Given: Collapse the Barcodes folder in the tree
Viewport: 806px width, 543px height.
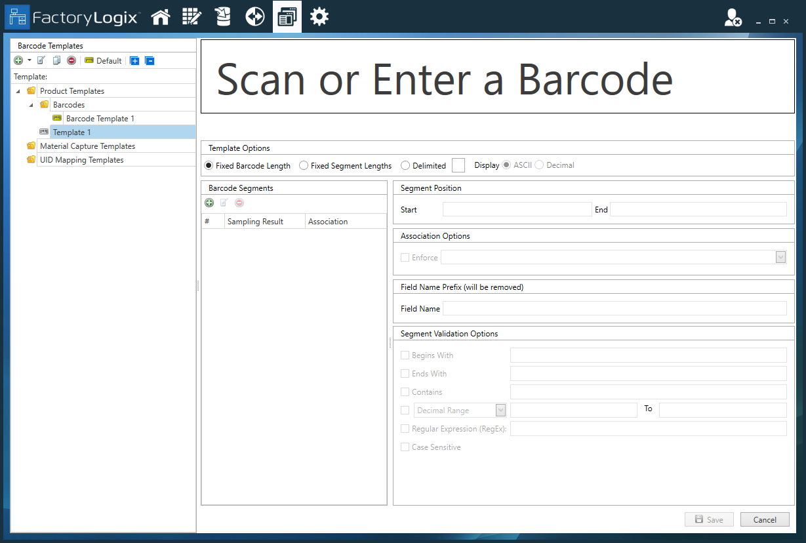Looking at the screenshot, I should 30,104.
